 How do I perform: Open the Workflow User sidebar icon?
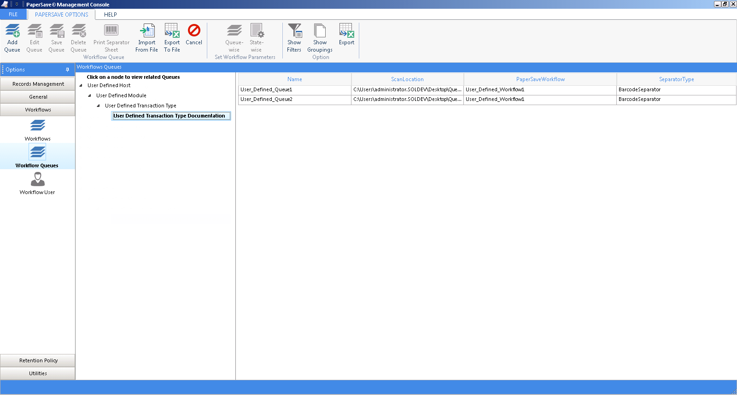[37, 179]
